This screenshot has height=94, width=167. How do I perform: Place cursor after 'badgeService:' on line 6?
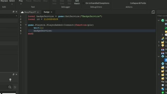click(52, 31)
